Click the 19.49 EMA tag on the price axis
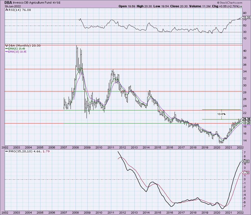Screen dimensions: 251x215 pyautogui.click(x=247, y=121)
